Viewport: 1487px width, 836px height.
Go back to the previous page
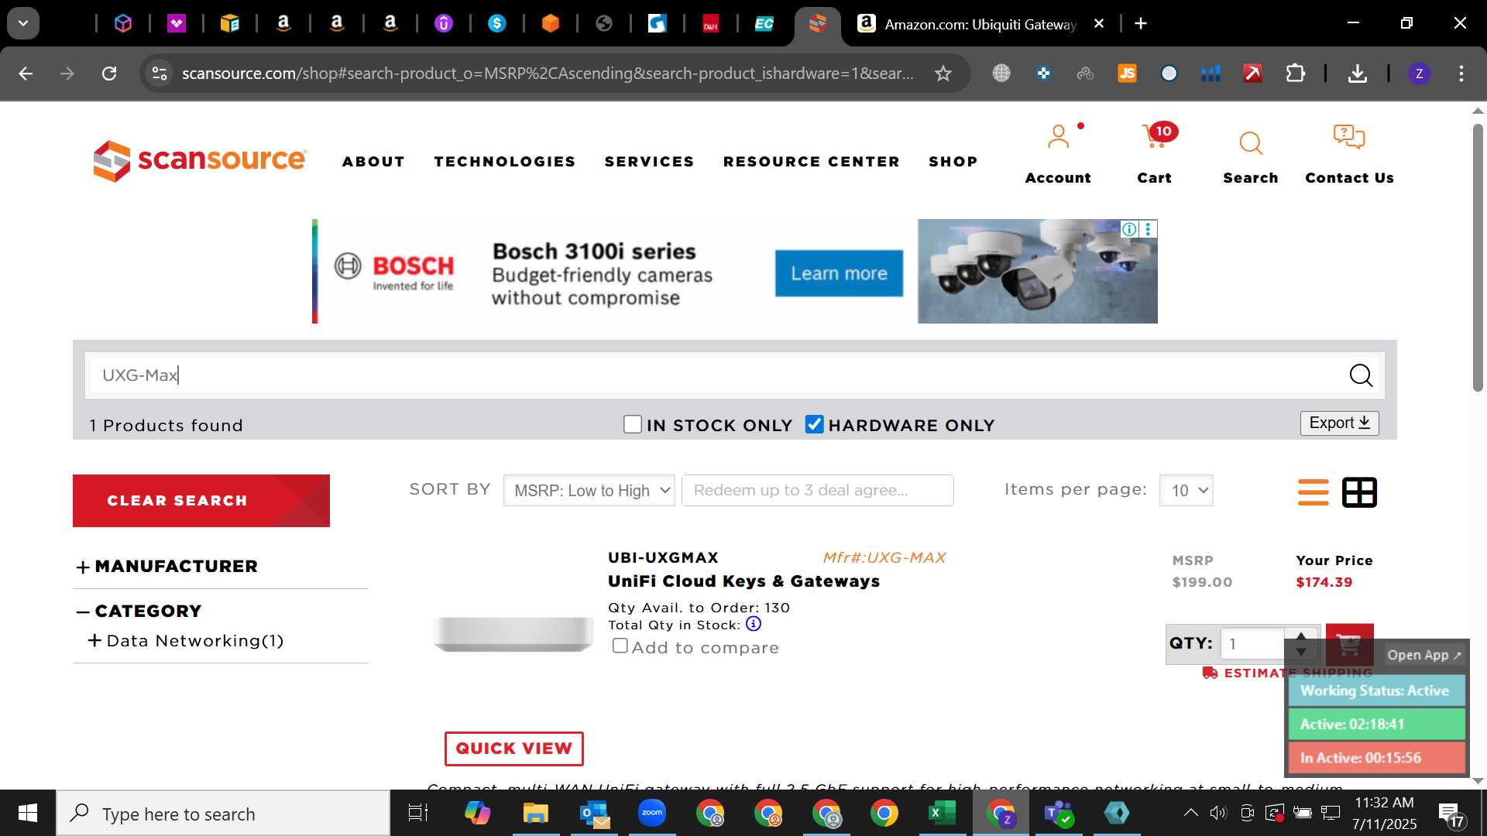[26, 74]
